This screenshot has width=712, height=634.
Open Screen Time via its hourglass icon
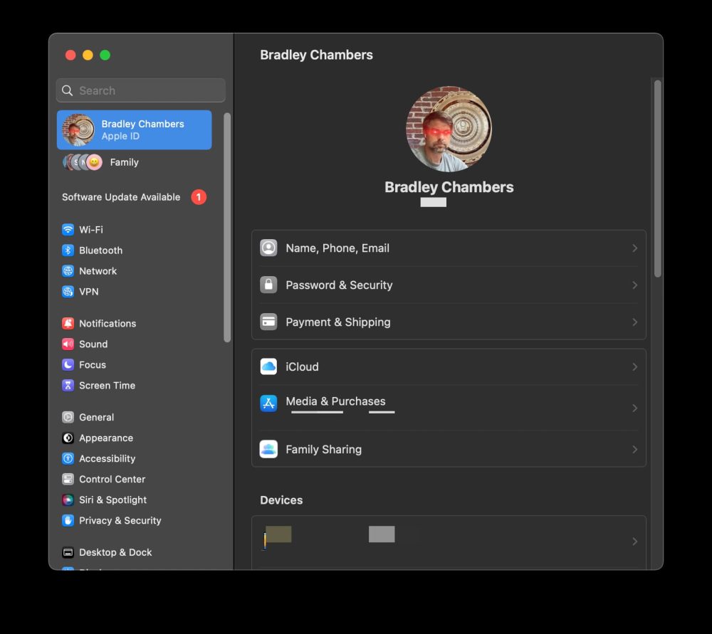tap(68, 385)
